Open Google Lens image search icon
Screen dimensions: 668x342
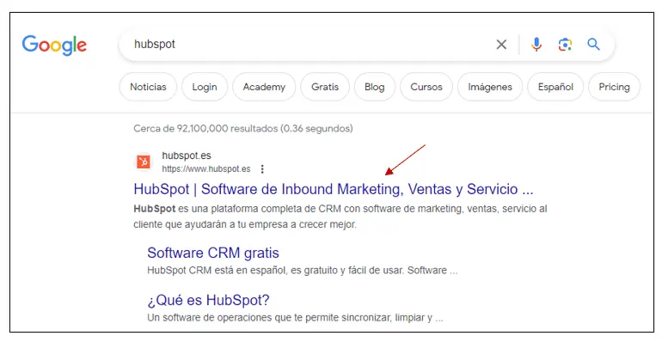tap(565, 45)
